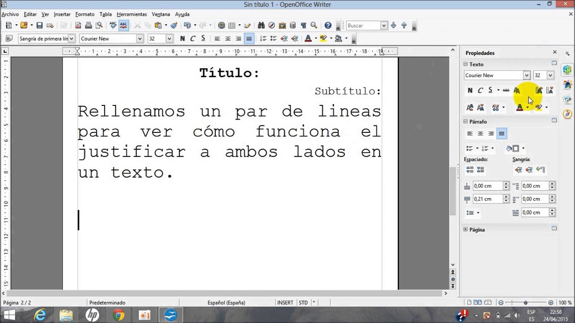
Task: Select the format paintbrush icon
Action: coord(174,26)
